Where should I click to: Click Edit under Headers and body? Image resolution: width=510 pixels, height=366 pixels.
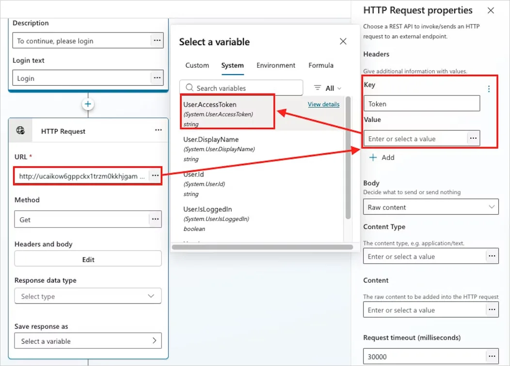click(88, 259)
